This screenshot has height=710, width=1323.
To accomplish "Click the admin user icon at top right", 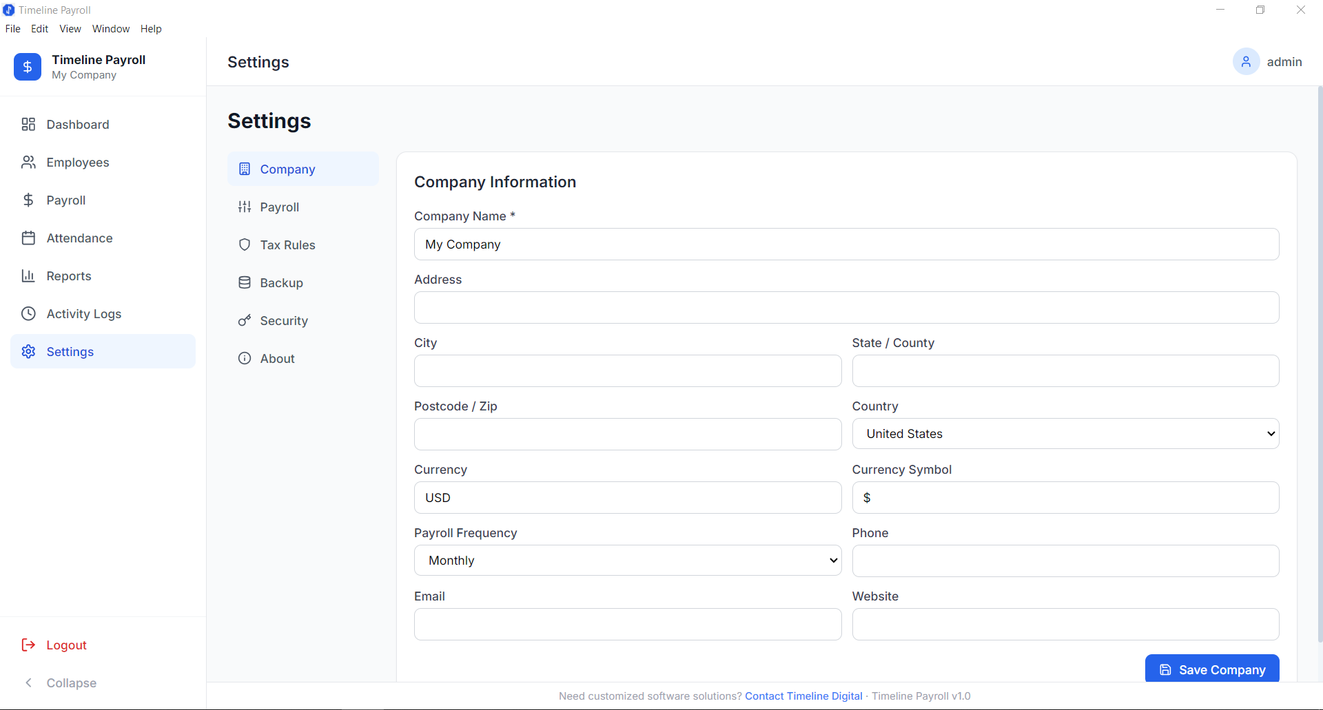I will [x=1246, y=61].
